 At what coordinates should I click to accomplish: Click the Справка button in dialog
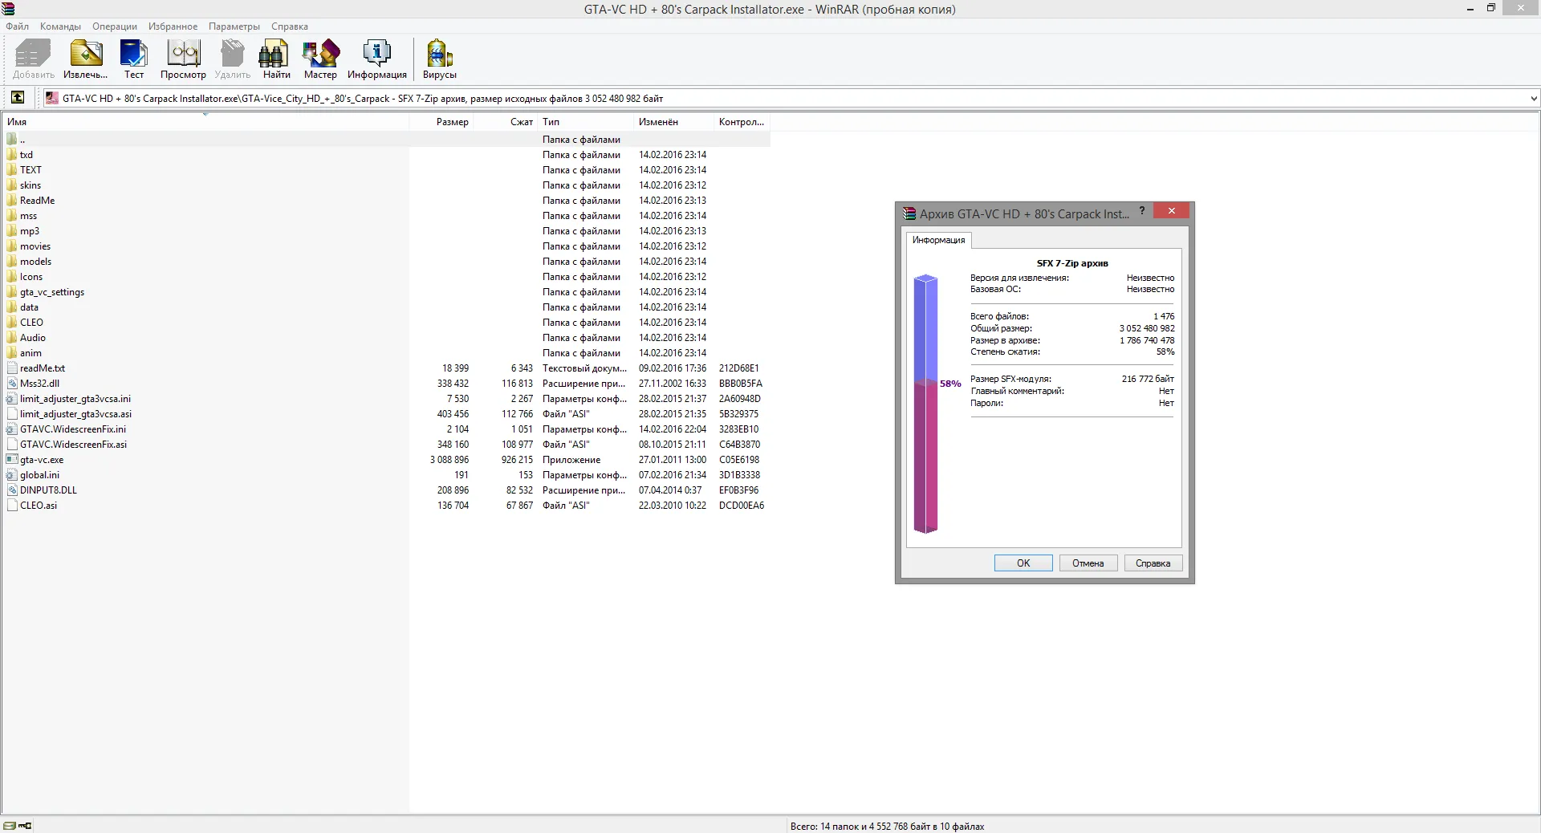tap(1153, 563)
